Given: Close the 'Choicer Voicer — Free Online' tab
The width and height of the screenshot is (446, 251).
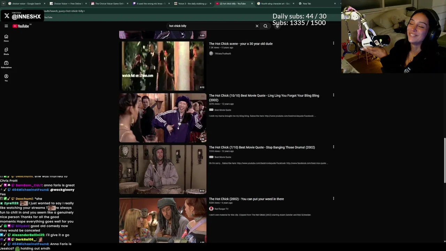Looking at the screenshot, I should pyautogui.click(x=86, y=3).
